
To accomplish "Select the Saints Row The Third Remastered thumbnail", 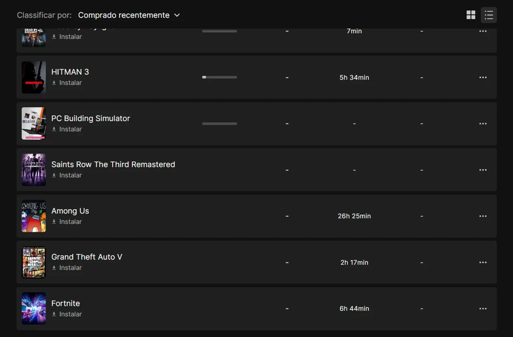I will pos(34,170).
